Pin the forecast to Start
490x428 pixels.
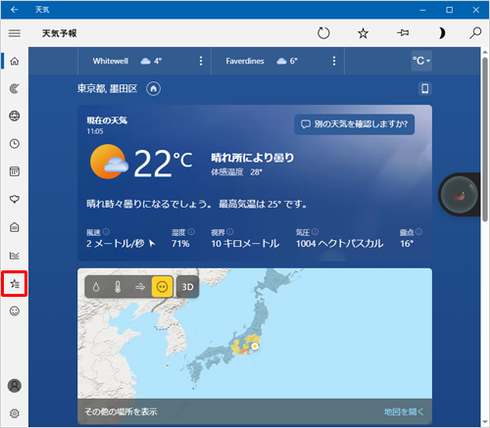point(403,32)
